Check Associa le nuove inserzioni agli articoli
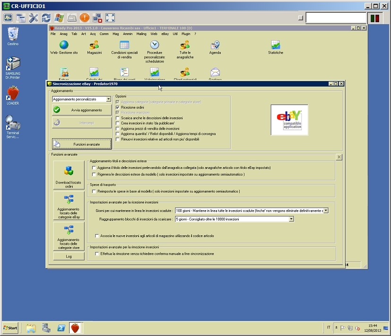The height and width of the screenshot is (336, 391). click(97, 236)
